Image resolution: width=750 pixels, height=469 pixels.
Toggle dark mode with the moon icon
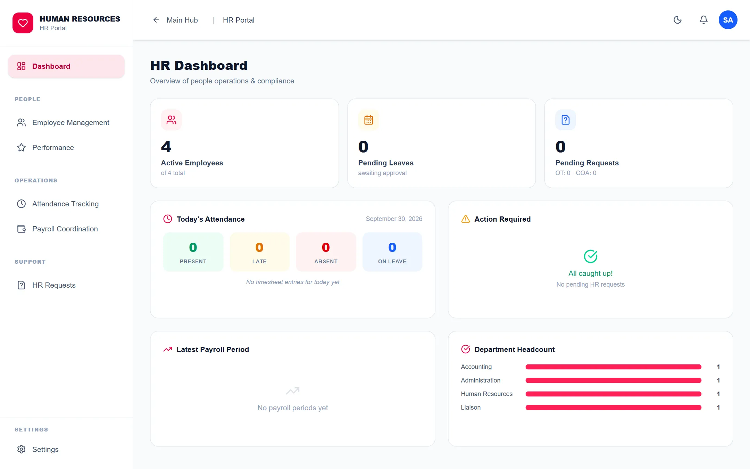tap(677, 20)
